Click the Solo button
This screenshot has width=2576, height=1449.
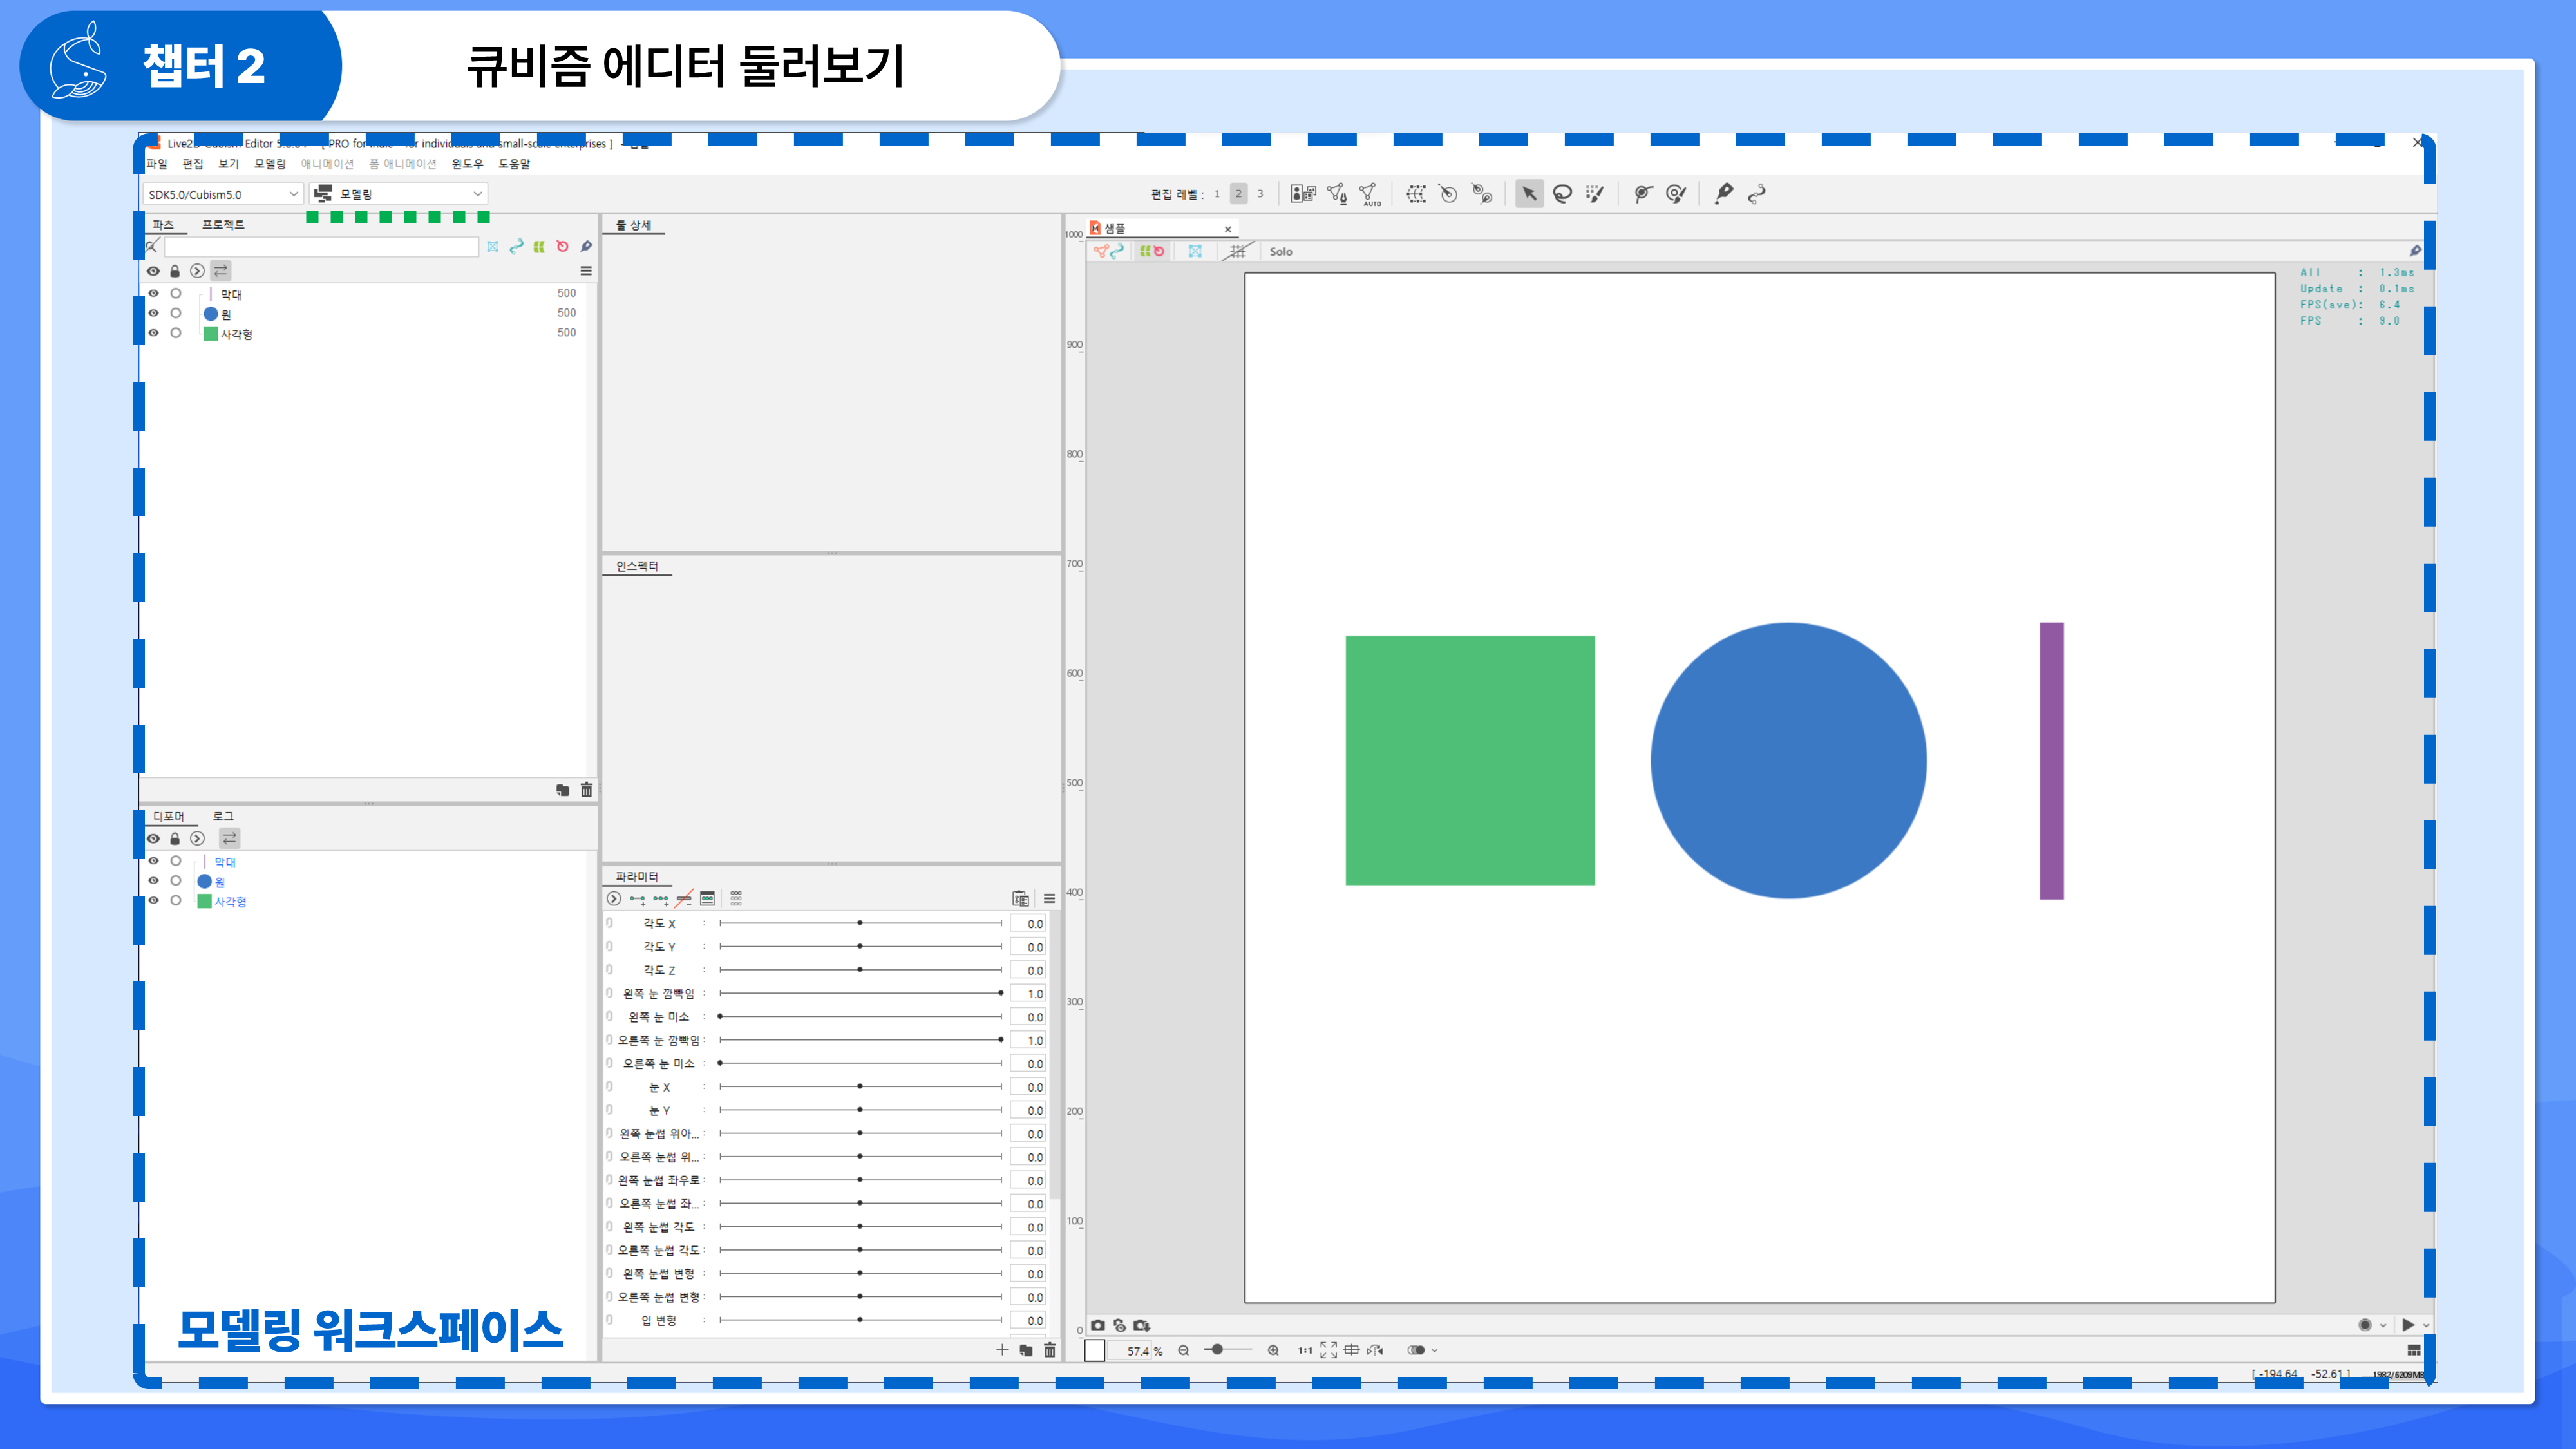(1281, 252)
